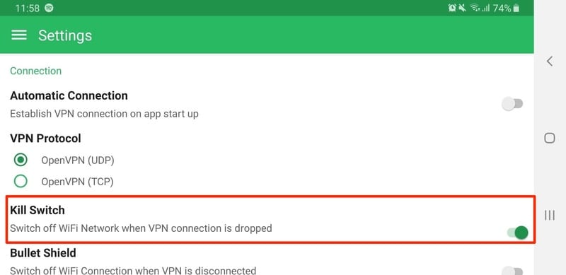Screen dimensions: 566x275
Task: Turn off the Kill Switch toggle
Action: [x=518, y=233]
